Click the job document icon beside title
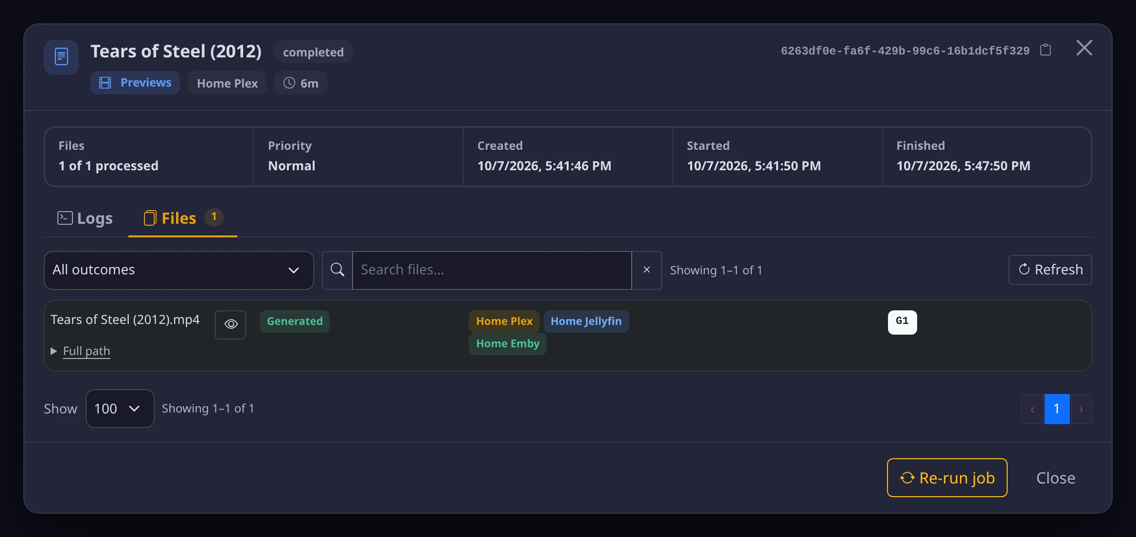Viewport: 1136px width, 537px height. point(61,57)
